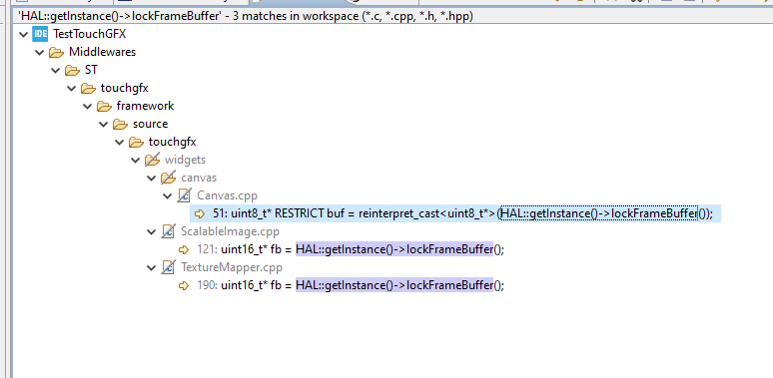This screenshot has width=773, height=378.
Task: Select the canvas folder label
Action: tap(199, 178)
